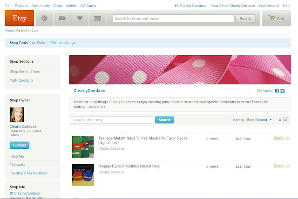Screen dimensions: 298x199
Task: Open the shop's Twitter icon
Action: 283,91
